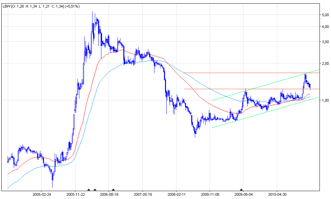Click the 2005-02-24 date label
This screenshot has width=331, height=199.
pyautogui.click(x=41, y=194)
